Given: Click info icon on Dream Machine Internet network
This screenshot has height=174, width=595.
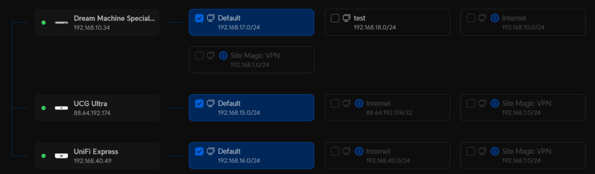Looking at the screenshot, I should 495,18.
